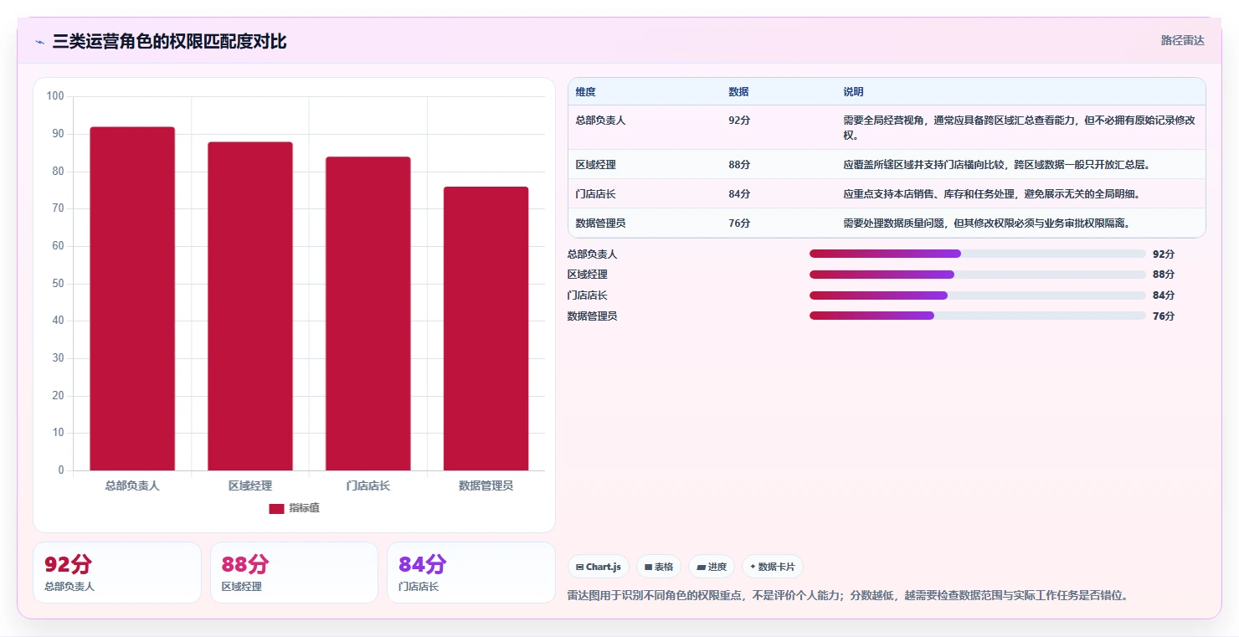Click the 区域经理 bar in chart

[250, 306]
